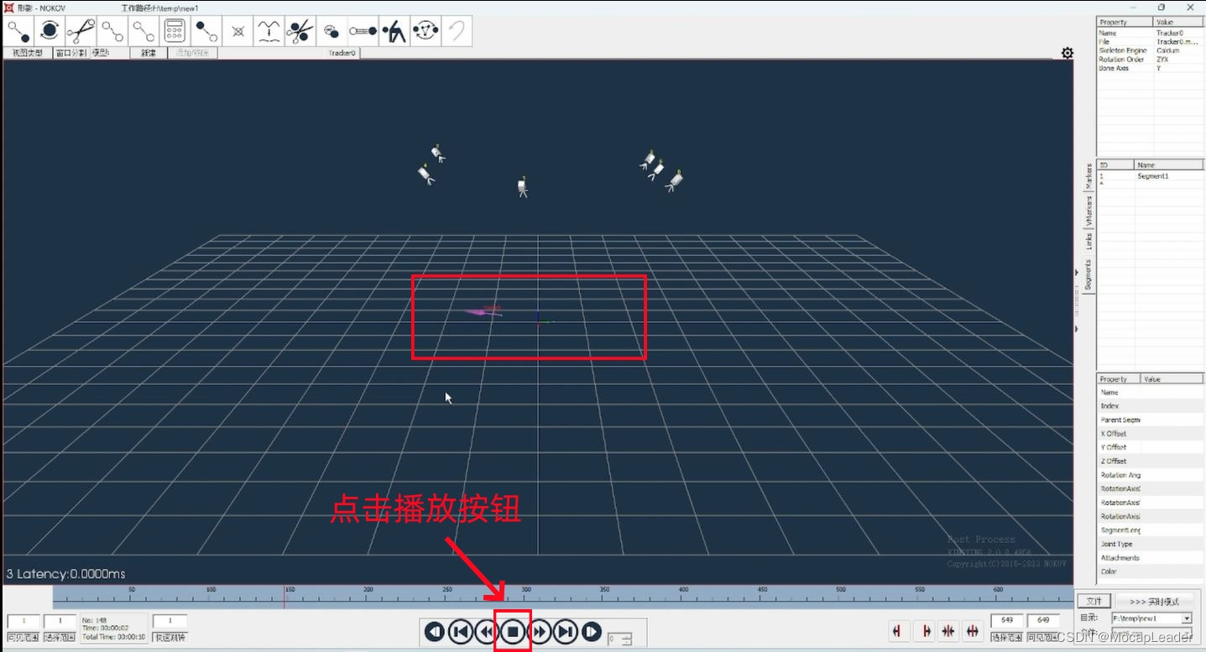Click the Z Offset property row

(x=1150, y=461)
